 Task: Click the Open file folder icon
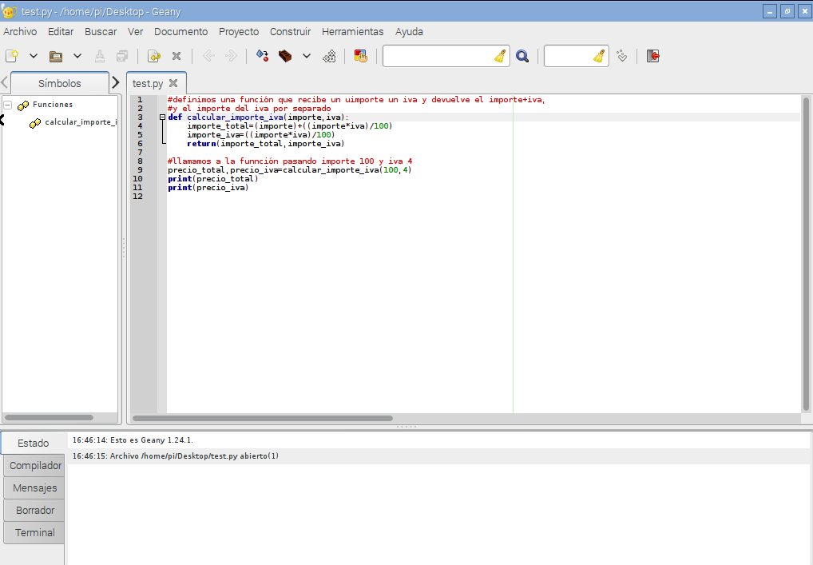pyautogui.click(x=56, y=56)
